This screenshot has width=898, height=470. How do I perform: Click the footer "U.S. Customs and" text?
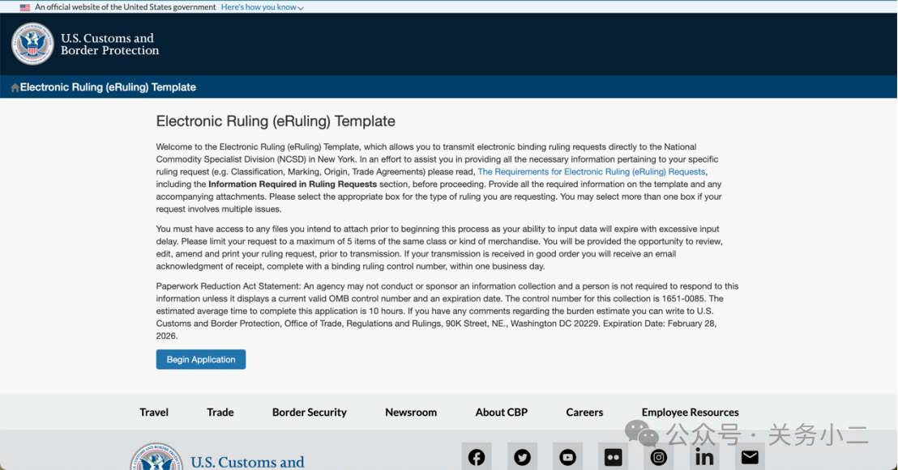(247, 462)
